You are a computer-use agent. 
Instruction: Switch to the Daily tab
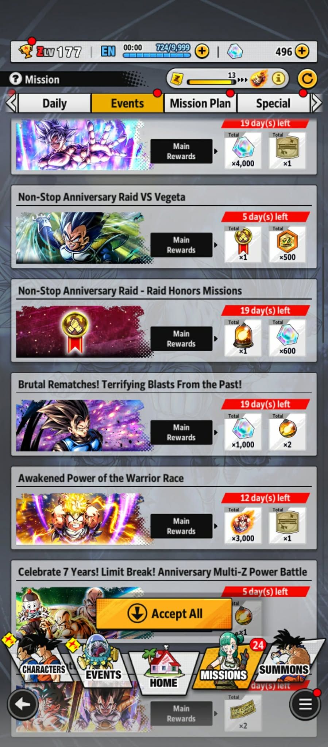click(54, 103)
